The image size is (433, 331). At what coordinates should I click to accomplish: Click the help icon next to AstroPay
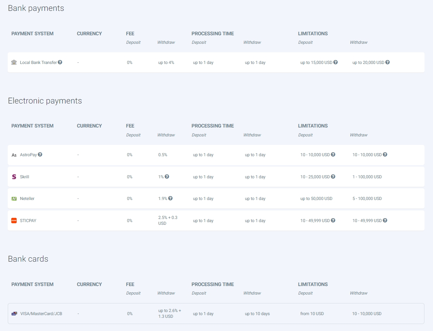point(41,154)
